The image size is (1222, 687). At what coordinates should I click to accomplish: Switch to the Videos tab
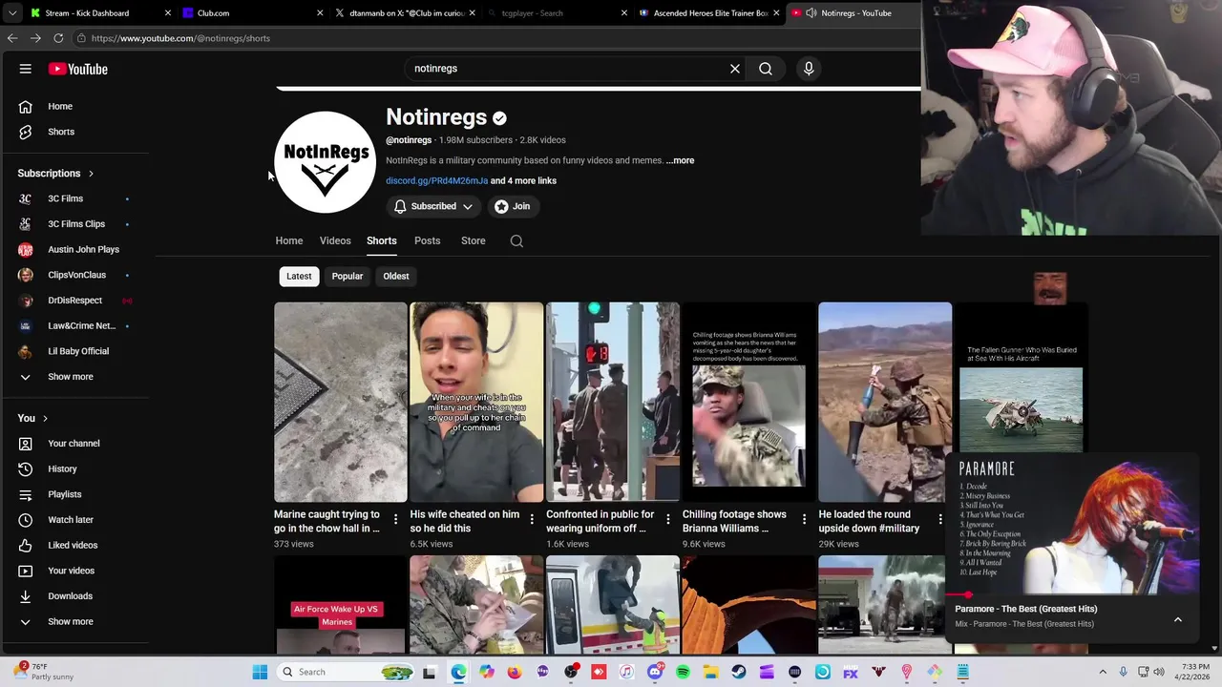[335, 241]
